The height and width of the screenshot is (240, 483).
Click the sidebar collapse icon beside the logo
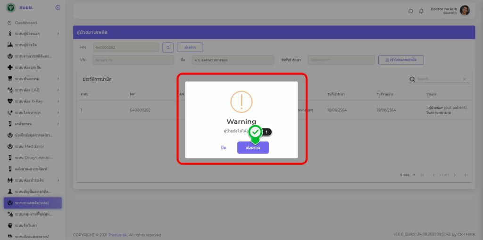click(58, 8)
